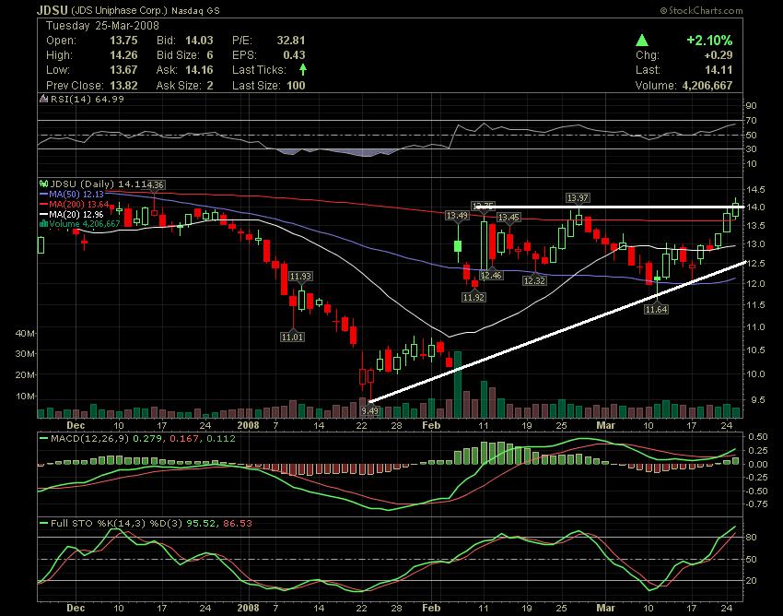Image resolution: width=783 pixels, height=616 pixels.
Task: Select the header Last value 14.11
Action: click(x=719, y=70)
